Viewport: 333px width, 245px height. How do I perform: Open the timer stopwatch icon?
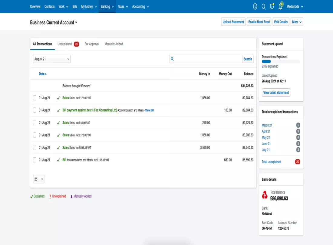point(272,6)
